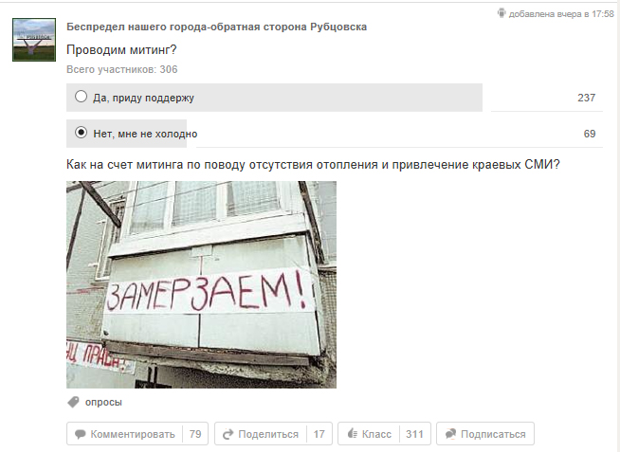Open the ЗАМЕРЗАЕМ balcony photo
Screen dimensions: 620x452
[x=201, y=284]
